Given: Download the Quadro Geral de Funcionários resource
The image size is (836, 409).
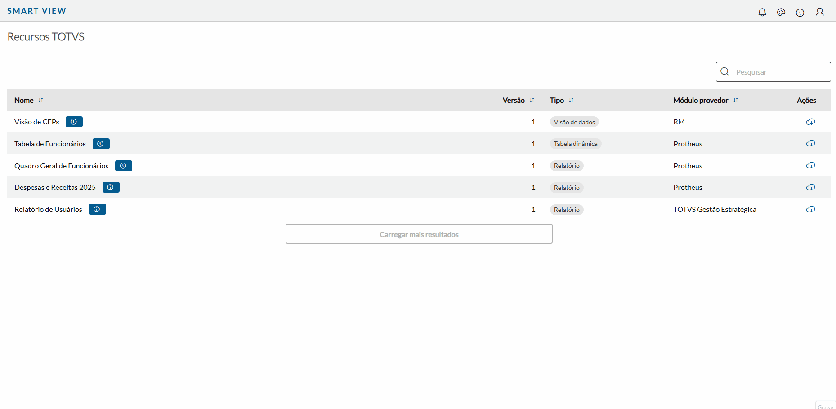Looking at the screenshot, I should [x=810, y=166].
